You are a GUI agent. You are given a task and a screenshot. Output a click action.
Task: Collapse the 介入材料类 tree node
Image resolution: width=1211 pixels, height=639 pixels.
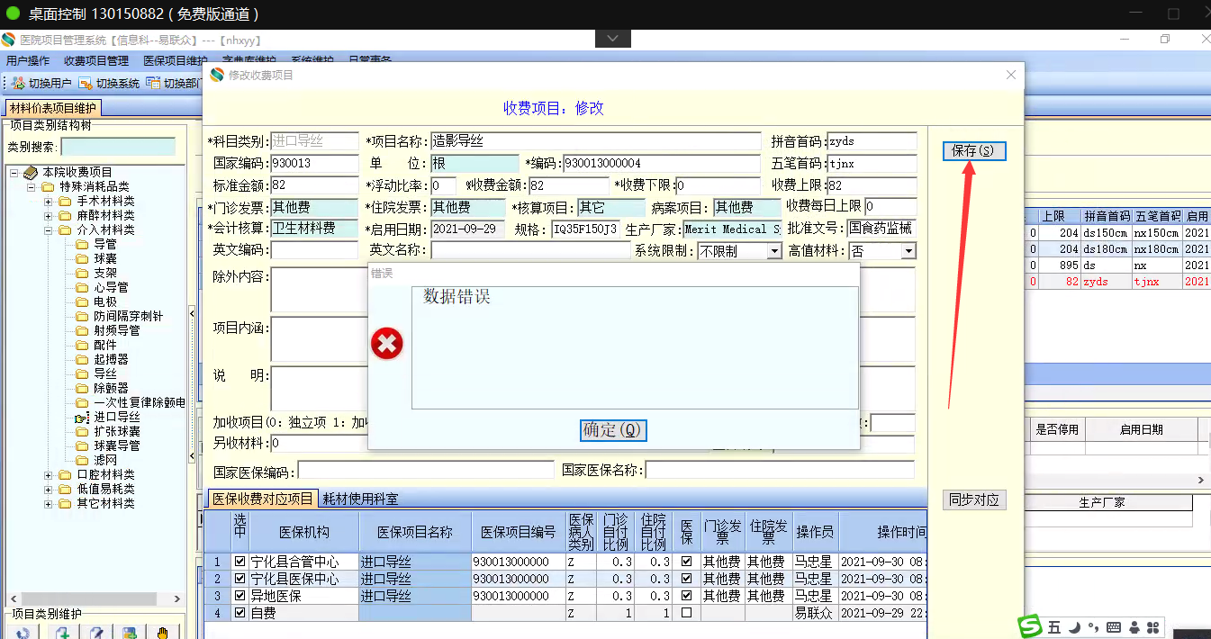(x=49, y=229)
